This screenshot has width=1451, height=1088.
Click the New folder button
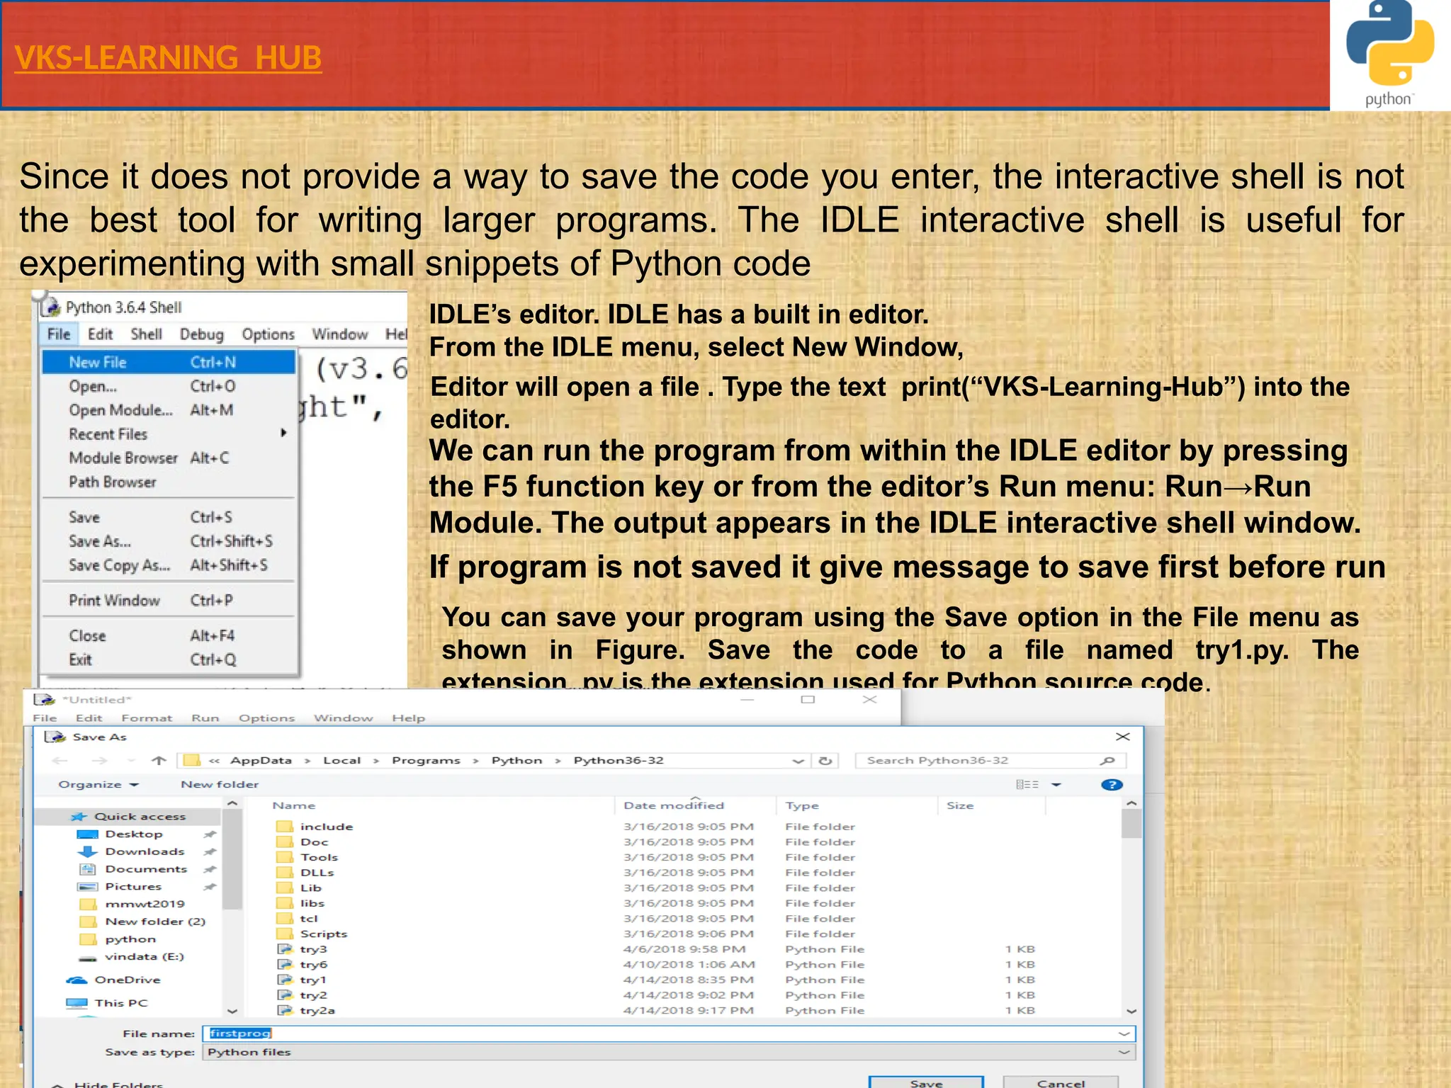pos(220,784)
